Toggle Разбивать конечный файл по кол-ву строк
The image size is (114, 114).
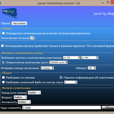[x=4, y=82]
